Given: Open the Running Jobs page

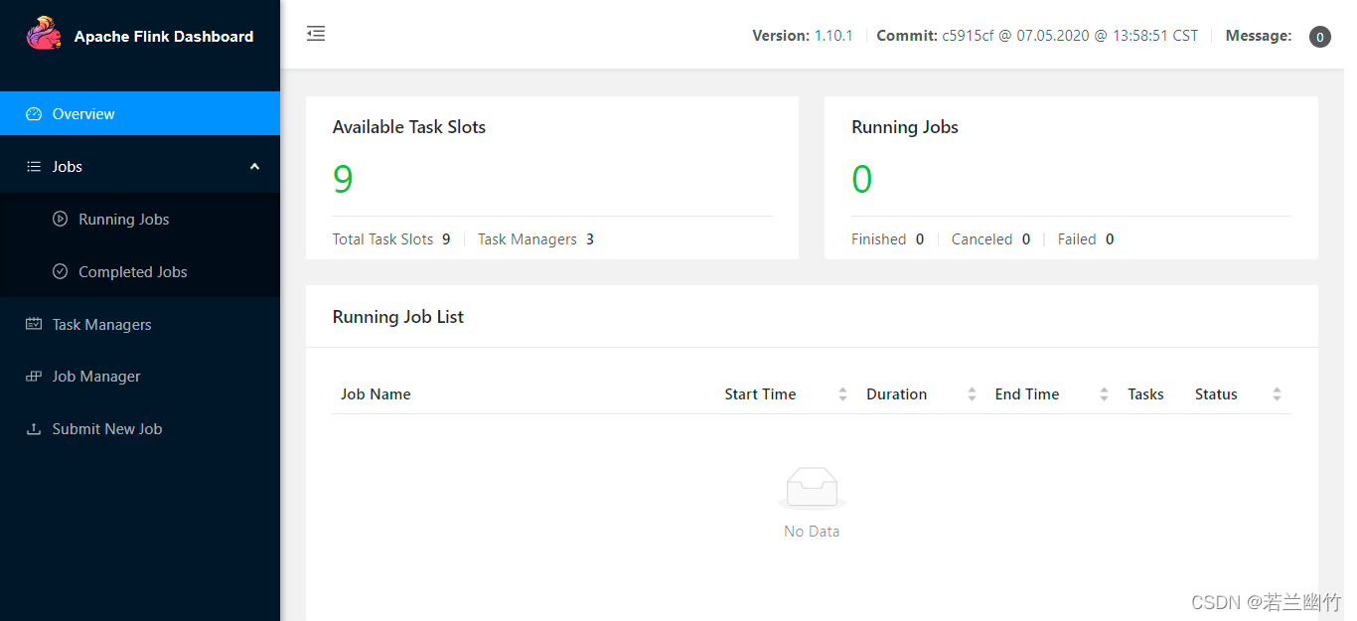Looking at the screenshot, I should pyautogui.click(x=140, y=220).
